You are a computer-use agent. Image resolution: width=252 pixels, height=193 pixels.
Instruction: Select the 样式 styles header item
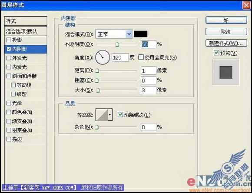pyautogui.click(x=26, y=21)
